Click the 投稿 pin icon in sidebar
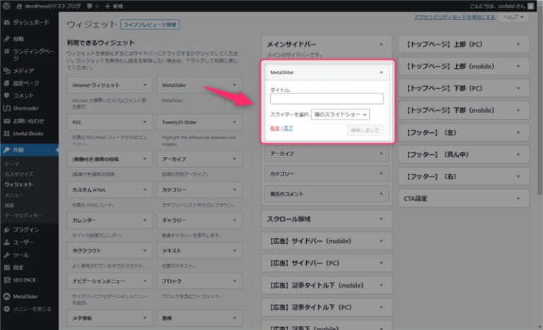The width and height of the screenshot is (543, 330). coord(6,39)
